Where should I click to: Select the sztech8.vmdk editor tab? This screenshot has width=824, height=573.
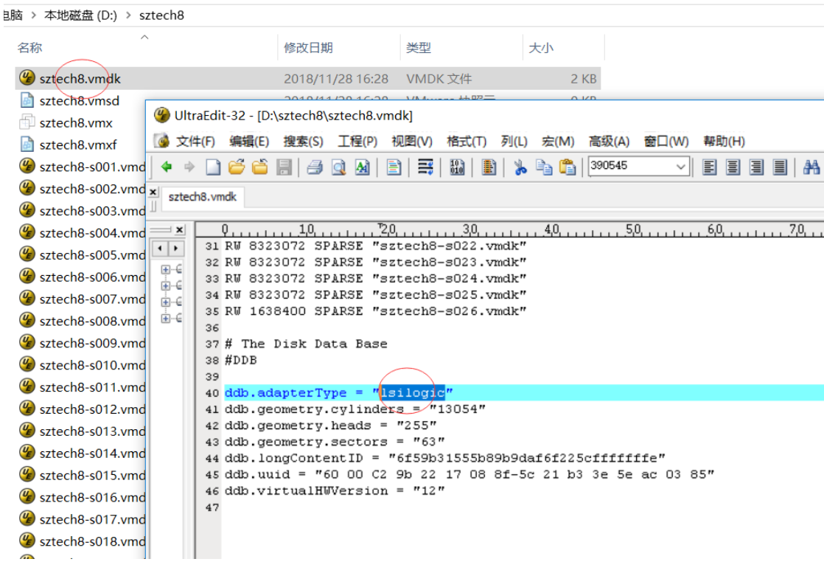pos(203,197)
